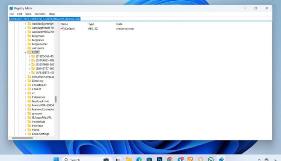
Task: Open Microsoft Edge from the taskbar
Action: pos(139,159)
